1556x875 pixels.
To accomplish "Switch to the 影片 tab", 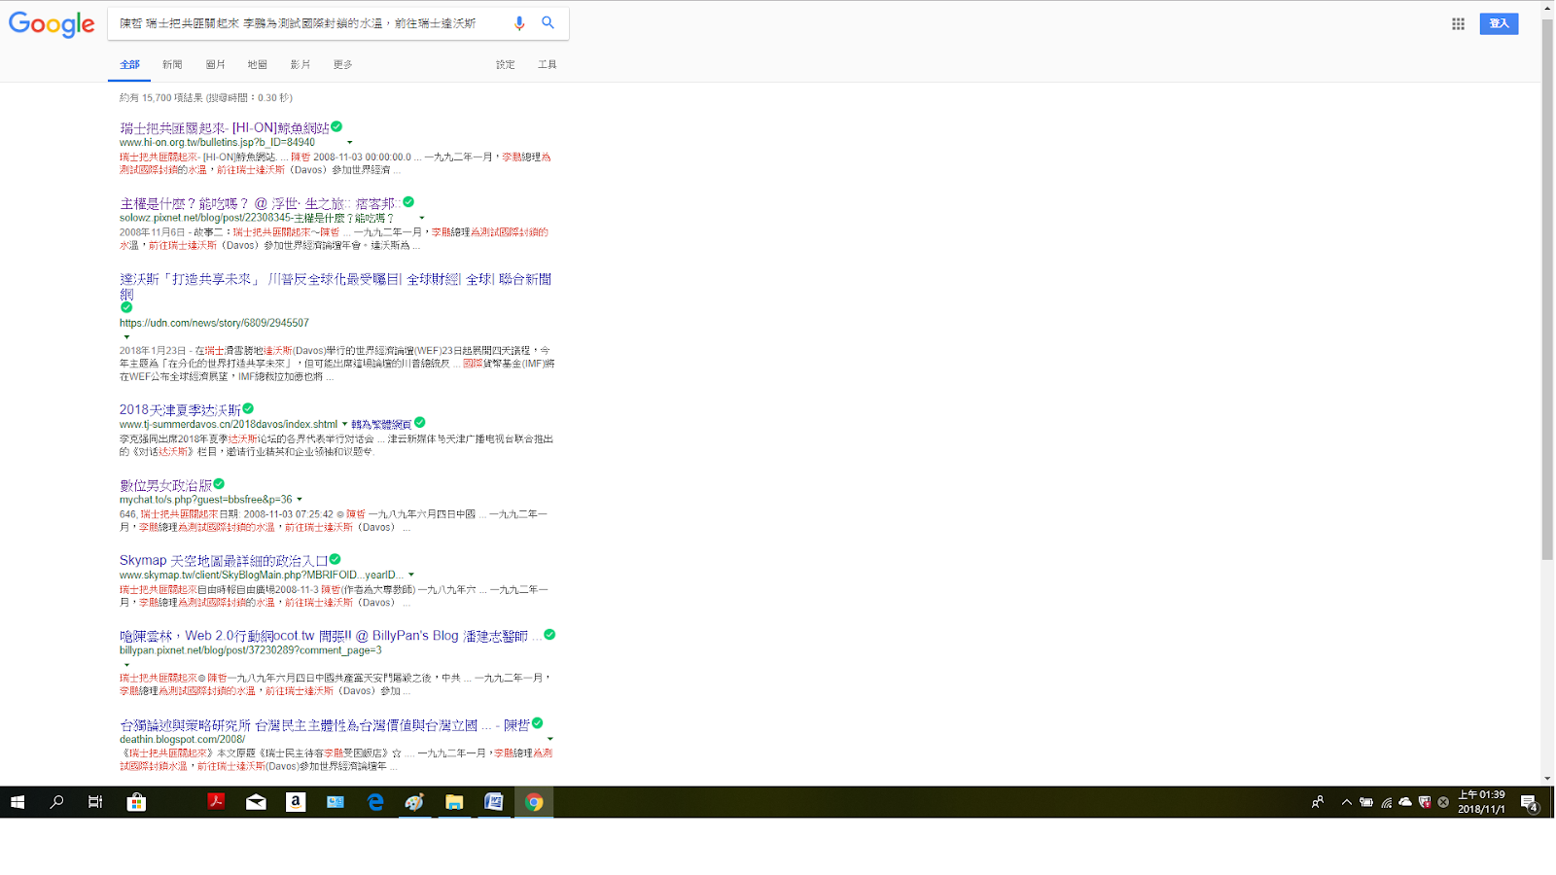I will pos(300,64).
